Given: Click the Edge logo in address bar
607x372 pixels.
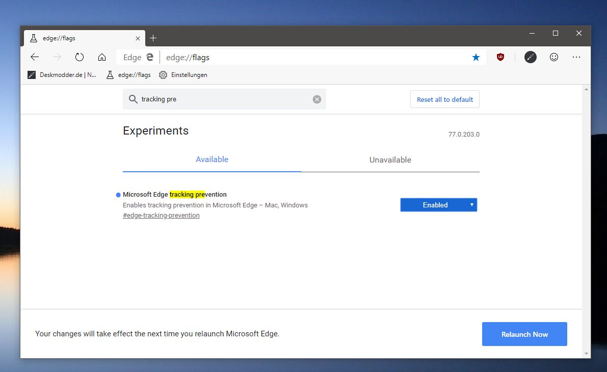Looking at the screenshot, I should point(150,57).
